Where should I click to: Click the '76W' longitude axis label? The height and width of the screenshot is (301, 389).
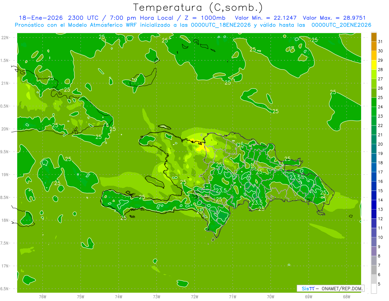pos(42,297)
